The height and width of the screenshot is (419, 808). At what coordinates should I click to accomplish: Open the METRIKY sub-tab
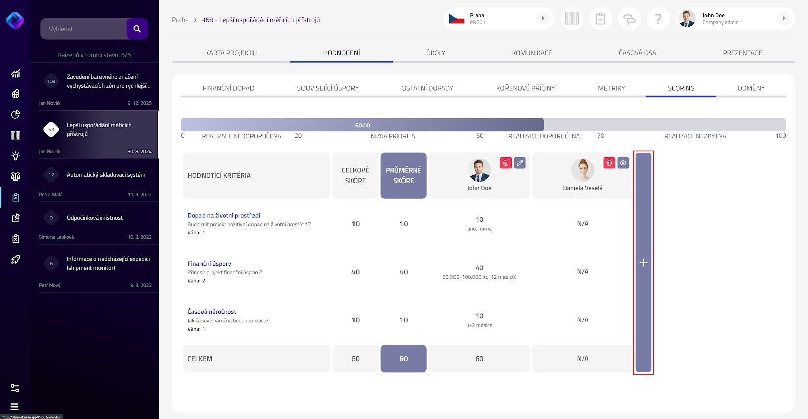pyautogui.click(x=611, y=88)
